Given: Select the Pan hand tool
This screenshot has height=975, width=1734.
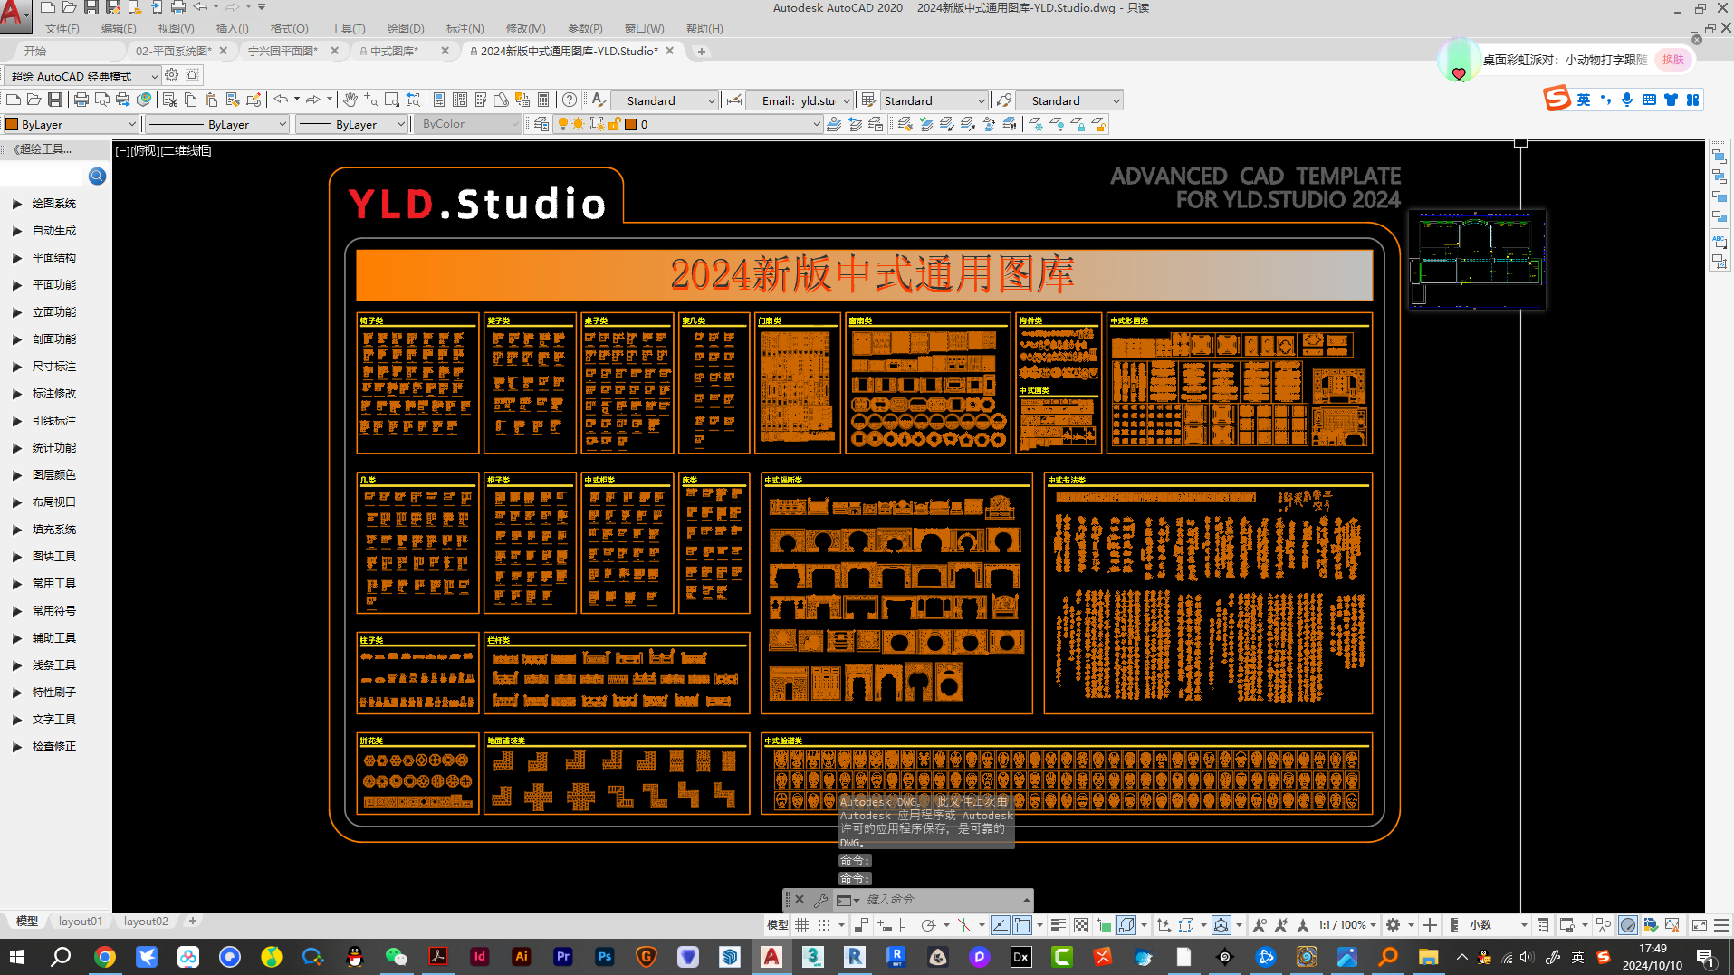Looking at the screenshot, I should pos(350,100).
